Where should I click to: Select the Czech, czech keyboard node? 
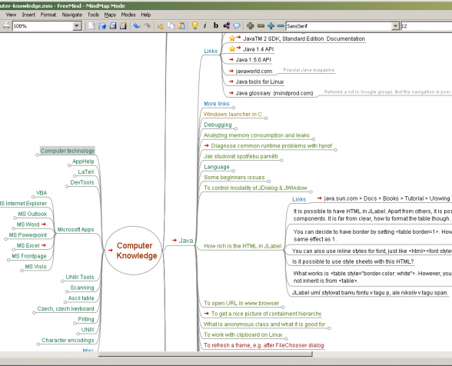click(x=66, y=308)
